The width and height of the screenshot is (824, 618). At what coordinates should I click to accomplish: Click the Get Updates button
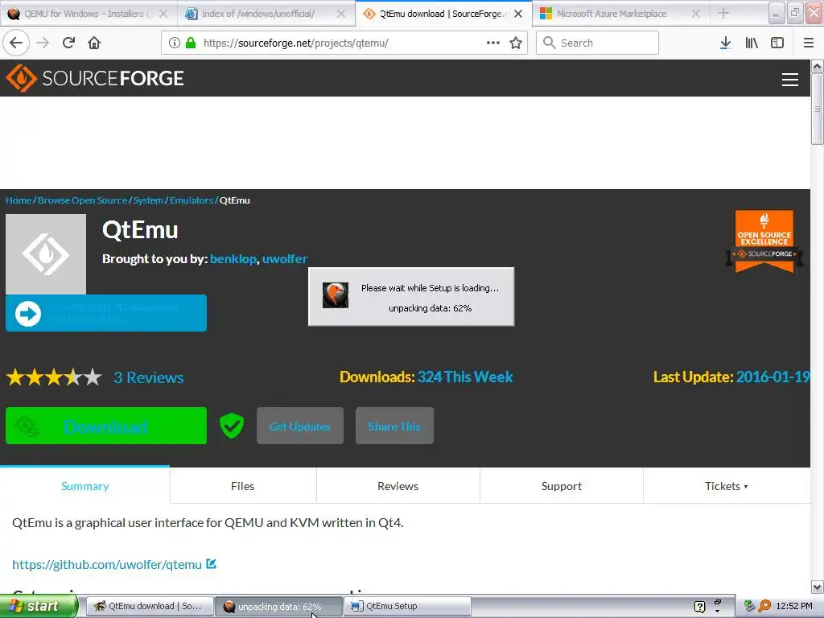tap(299, 426)
